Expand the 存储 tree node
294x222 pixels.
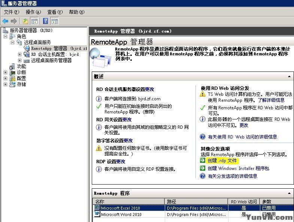[6, 84]
